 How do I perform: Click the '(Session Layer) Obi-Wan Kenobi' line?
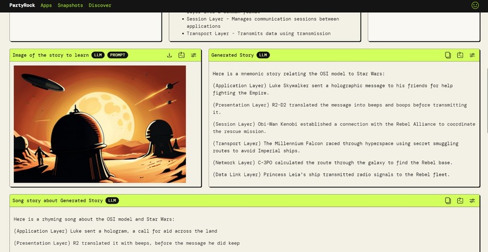344,128
